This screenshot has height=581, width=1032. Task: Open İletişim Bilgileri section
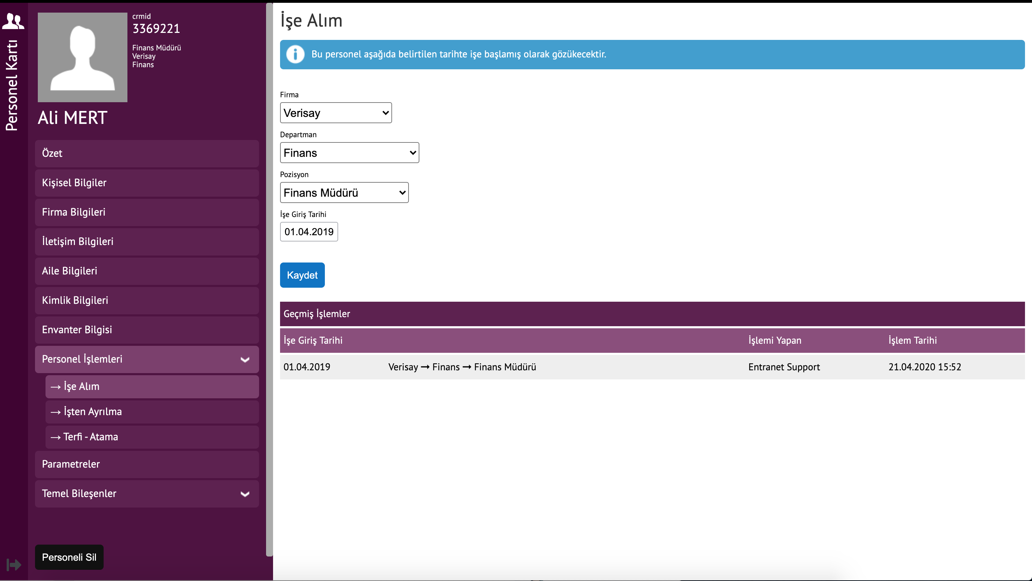pyautogui.click(x=147, y=241)
